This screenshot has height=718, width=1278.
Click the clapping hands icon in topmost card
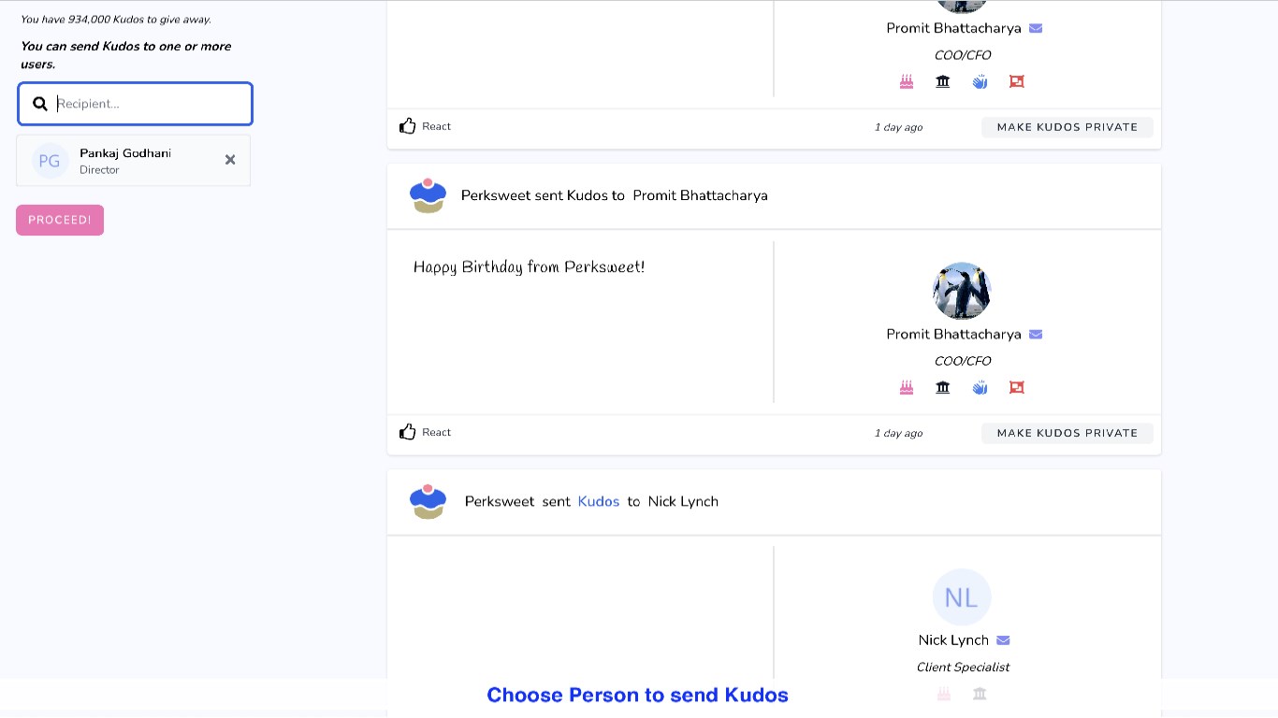click(980, 81)
